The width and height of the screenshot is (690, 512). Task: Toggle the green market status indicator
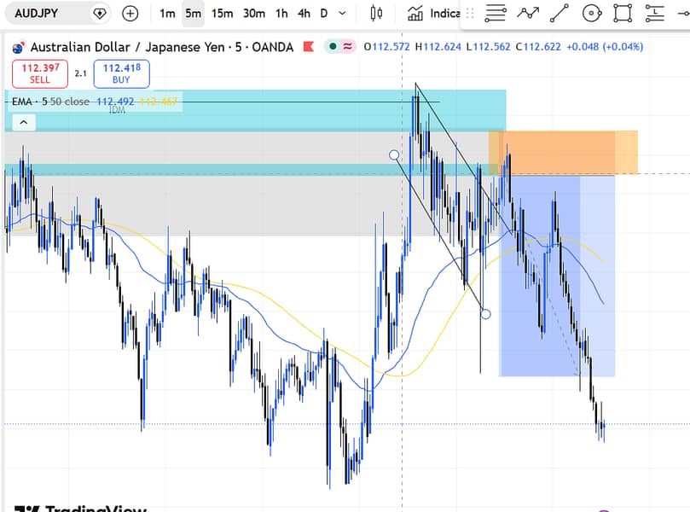coord(333,46)
